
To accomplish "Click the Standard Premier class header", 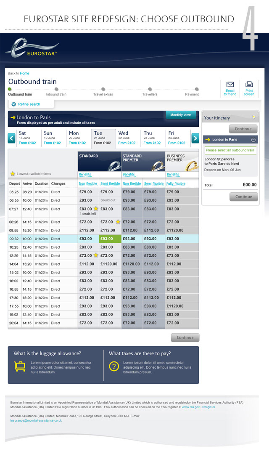I will tap(143, 162).
